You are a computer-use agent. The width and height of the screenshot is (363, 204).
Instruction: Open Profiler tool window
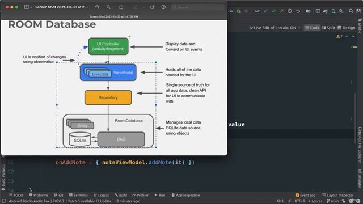click(141, 195)
